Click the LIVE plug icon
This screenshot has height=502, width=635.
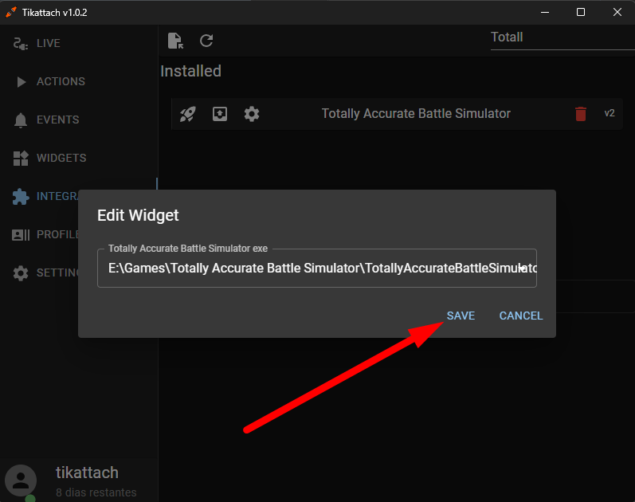[x=20, y=44]
